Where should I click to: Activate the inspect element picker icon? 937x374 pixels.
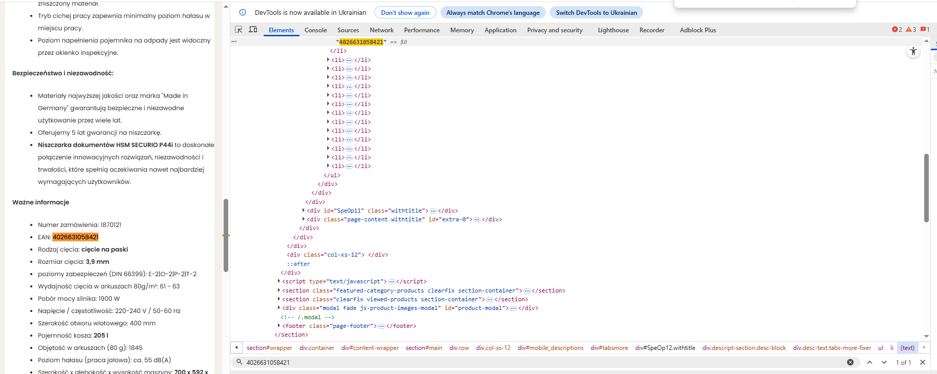tap(238, 30)
